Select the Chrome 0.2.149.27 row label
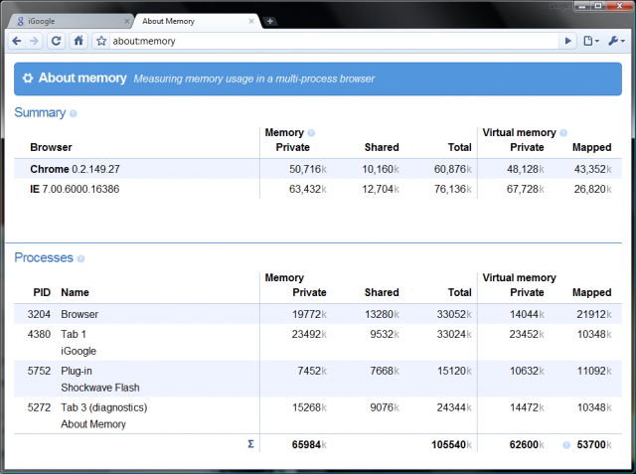Image resolution: width=636 pixels, height=474 pixels. click(x=75, y=169)
